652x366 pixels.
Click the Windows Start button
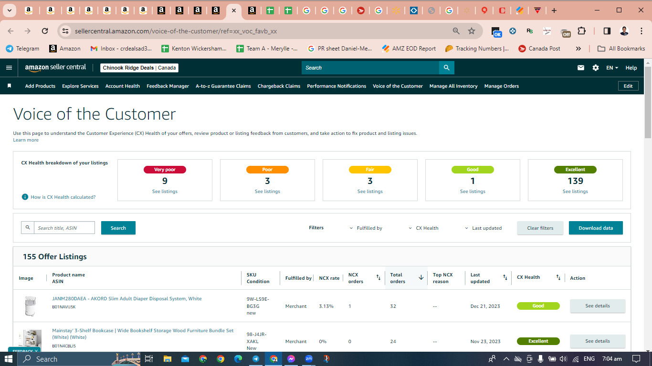[x=9, y=359]
